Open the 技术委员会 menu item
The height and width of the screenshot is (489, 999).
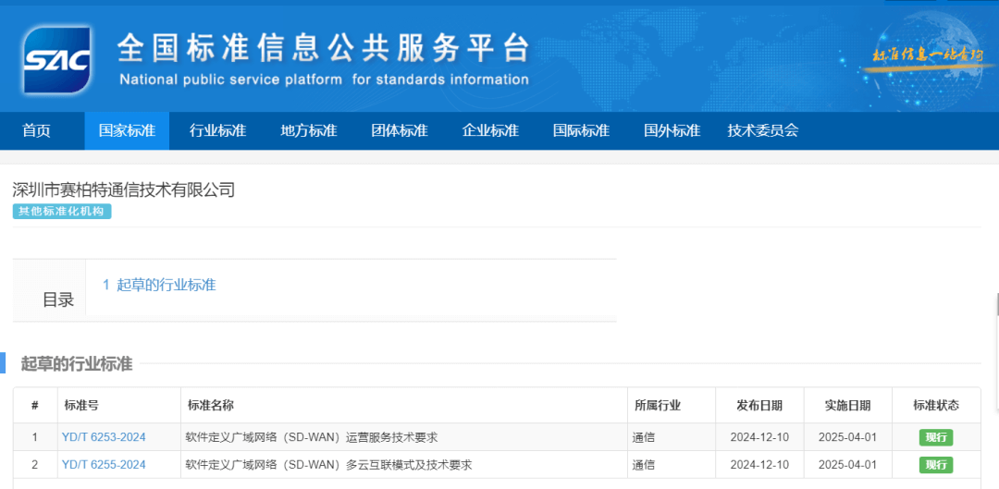(x=762, y=130)
